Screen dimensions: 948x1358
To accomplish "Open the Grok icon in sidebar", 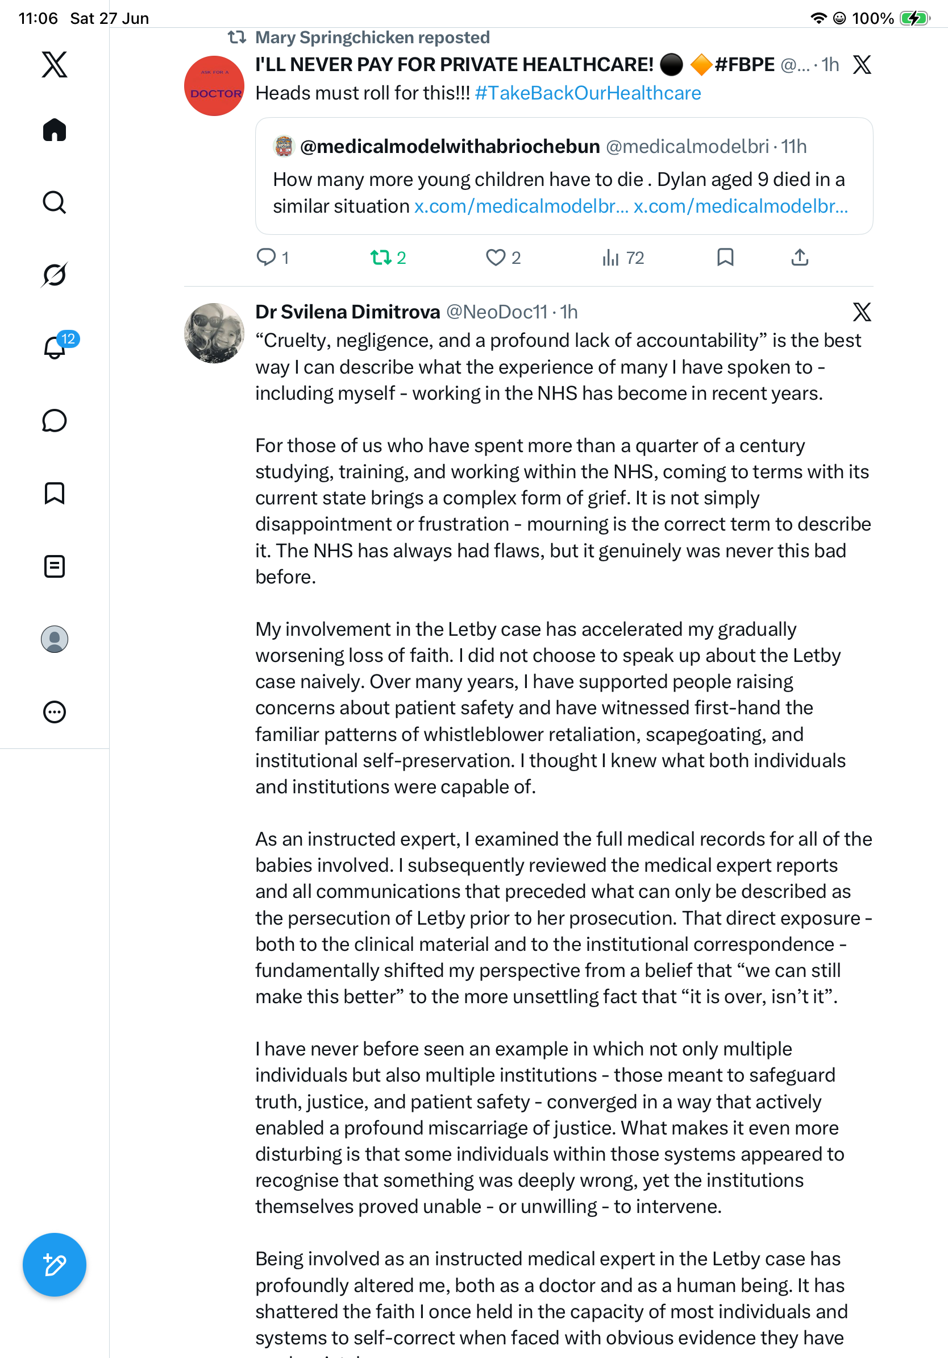I will point(55,275).
